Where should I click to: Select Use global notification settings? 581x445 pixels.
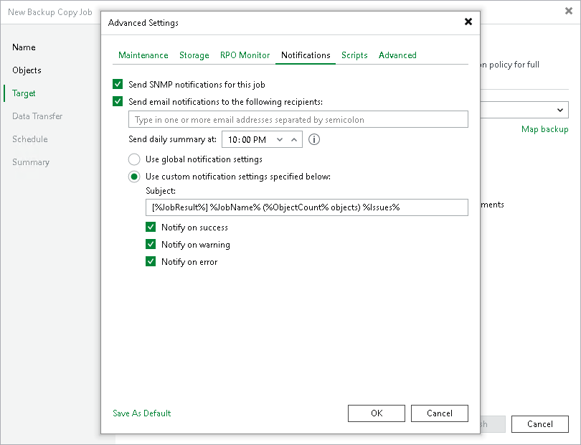[134, 159]
